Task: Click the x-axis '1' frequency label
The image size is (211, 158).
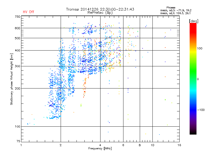Action: 21,145
